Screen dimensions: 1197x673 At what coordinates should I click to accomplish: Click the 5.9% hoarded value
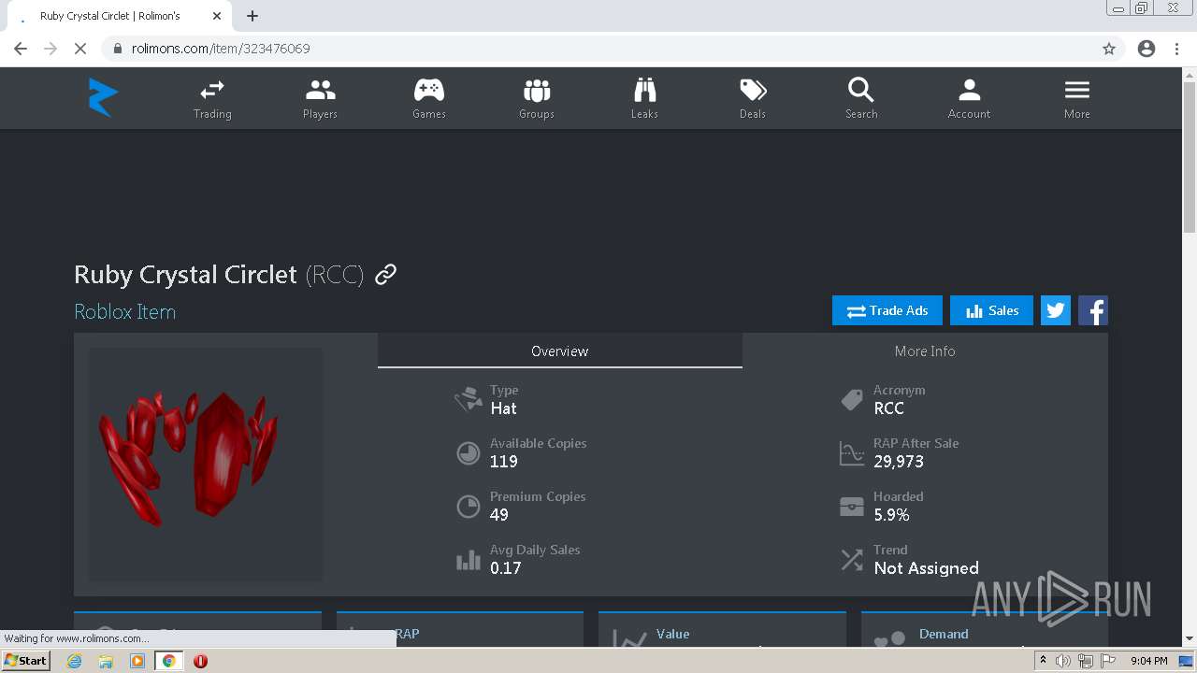click(892, 515)
